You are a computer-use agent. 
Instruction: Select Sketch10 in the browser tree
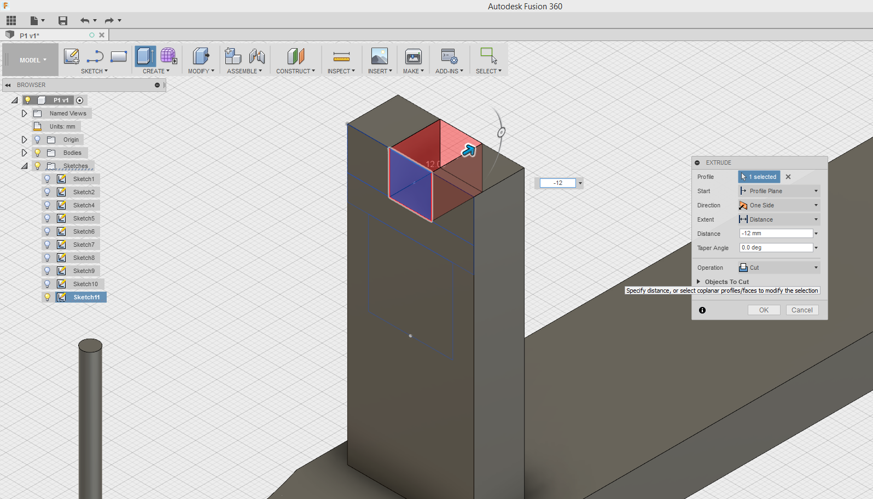click(85, 284)
